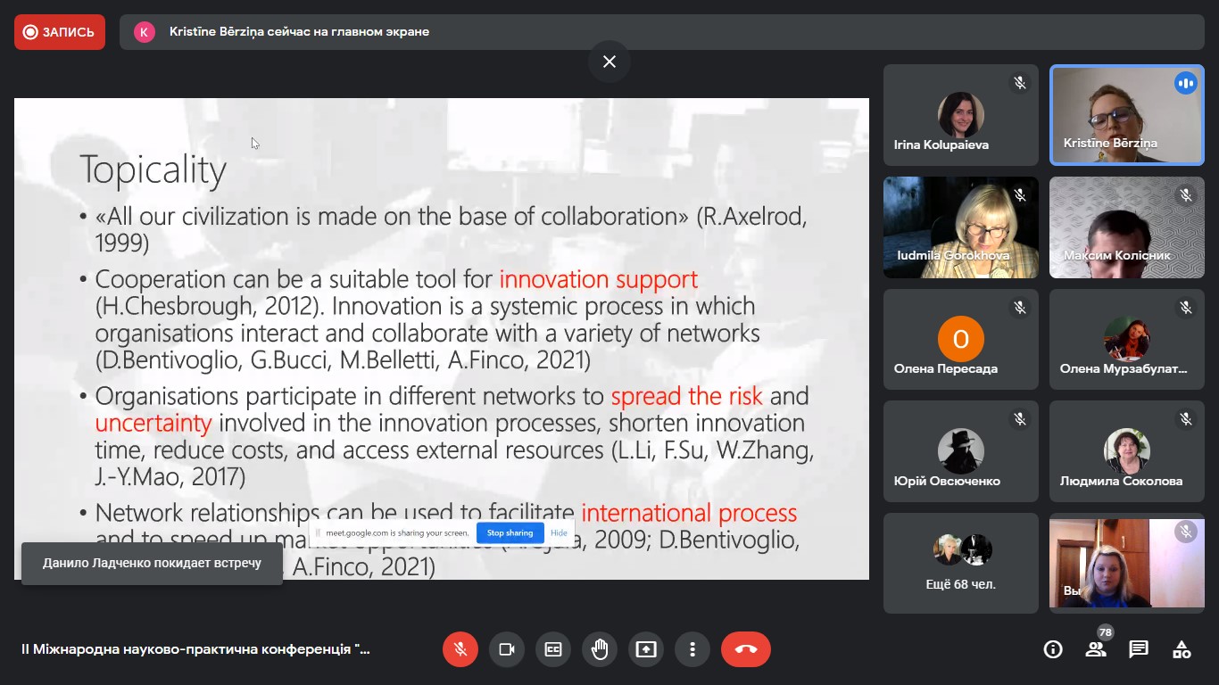The image size is (1219, 685).
Task: Show the participants list of 78 people
Action: (x=1096, y=649)
